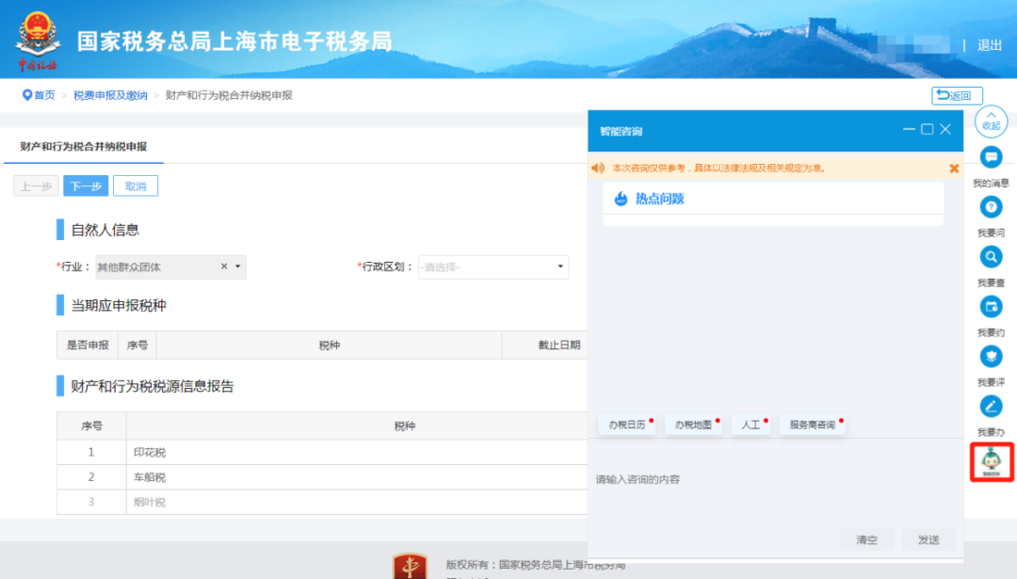Image resolution: width=1017 pixels, height=579 pixels.
Task: Clear the 行业 selection with the x
Action: pos(224,266)
